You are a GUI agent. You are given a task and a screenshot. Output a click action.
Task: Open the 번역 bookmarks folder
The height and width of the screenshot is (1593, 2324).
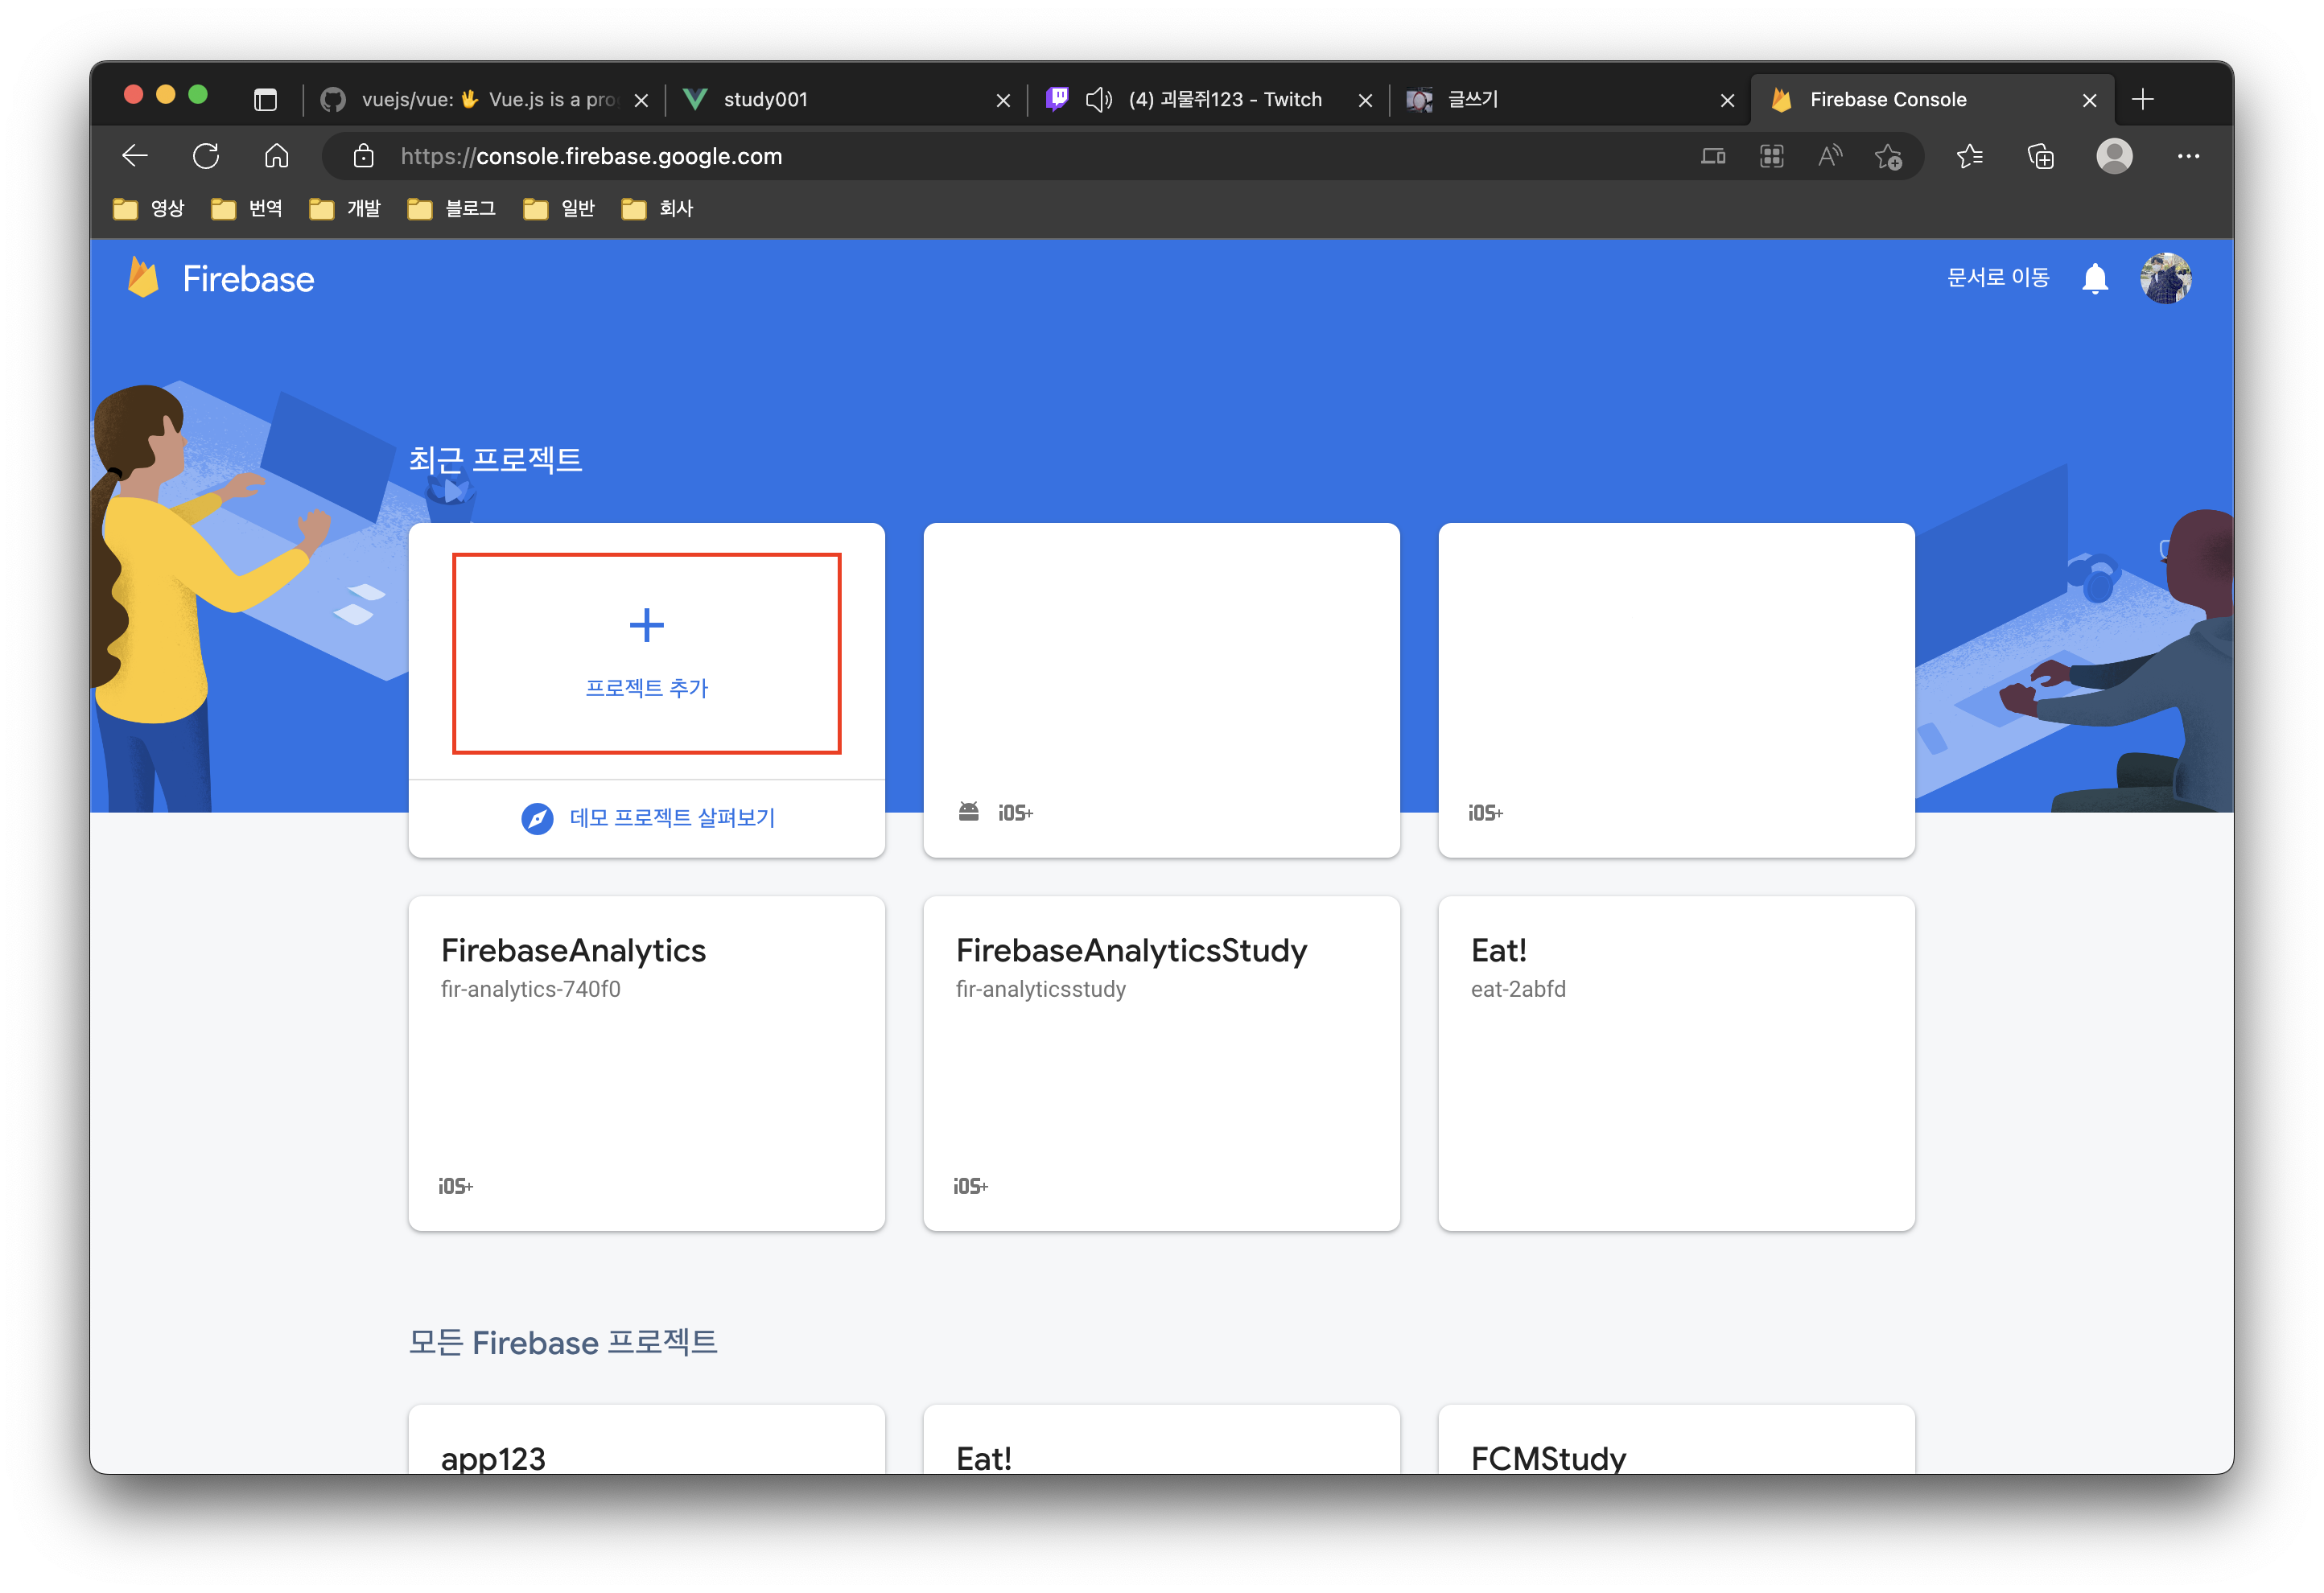(x=247, y=208)
